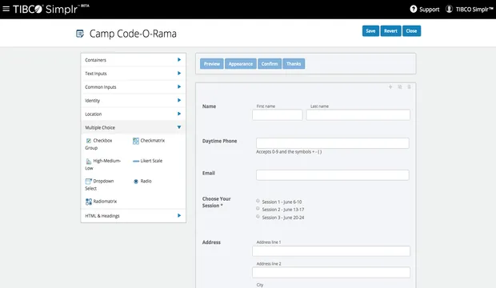Open the hamburger menu icon
The image size is (496, 288).
(6, 9)
